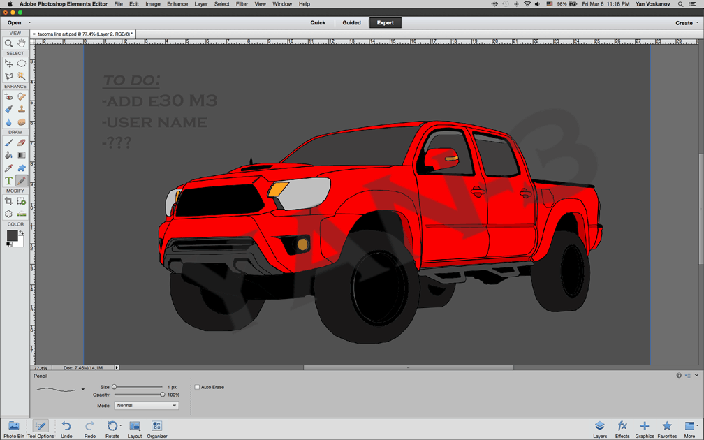Expand the Rotate dropdown arrow
The height and width of the screenshot is (440, 704).
pos(120,425)
